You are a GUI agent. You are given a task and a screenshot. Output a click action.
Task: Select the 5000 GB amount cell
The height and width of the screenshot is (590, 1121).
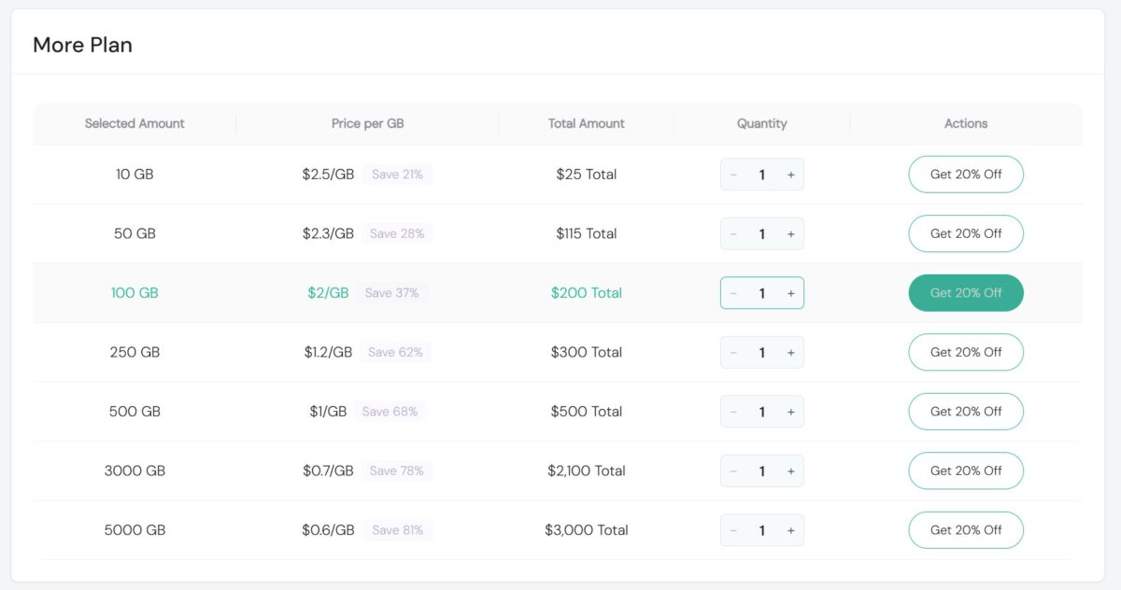click(x=135, y=530)
